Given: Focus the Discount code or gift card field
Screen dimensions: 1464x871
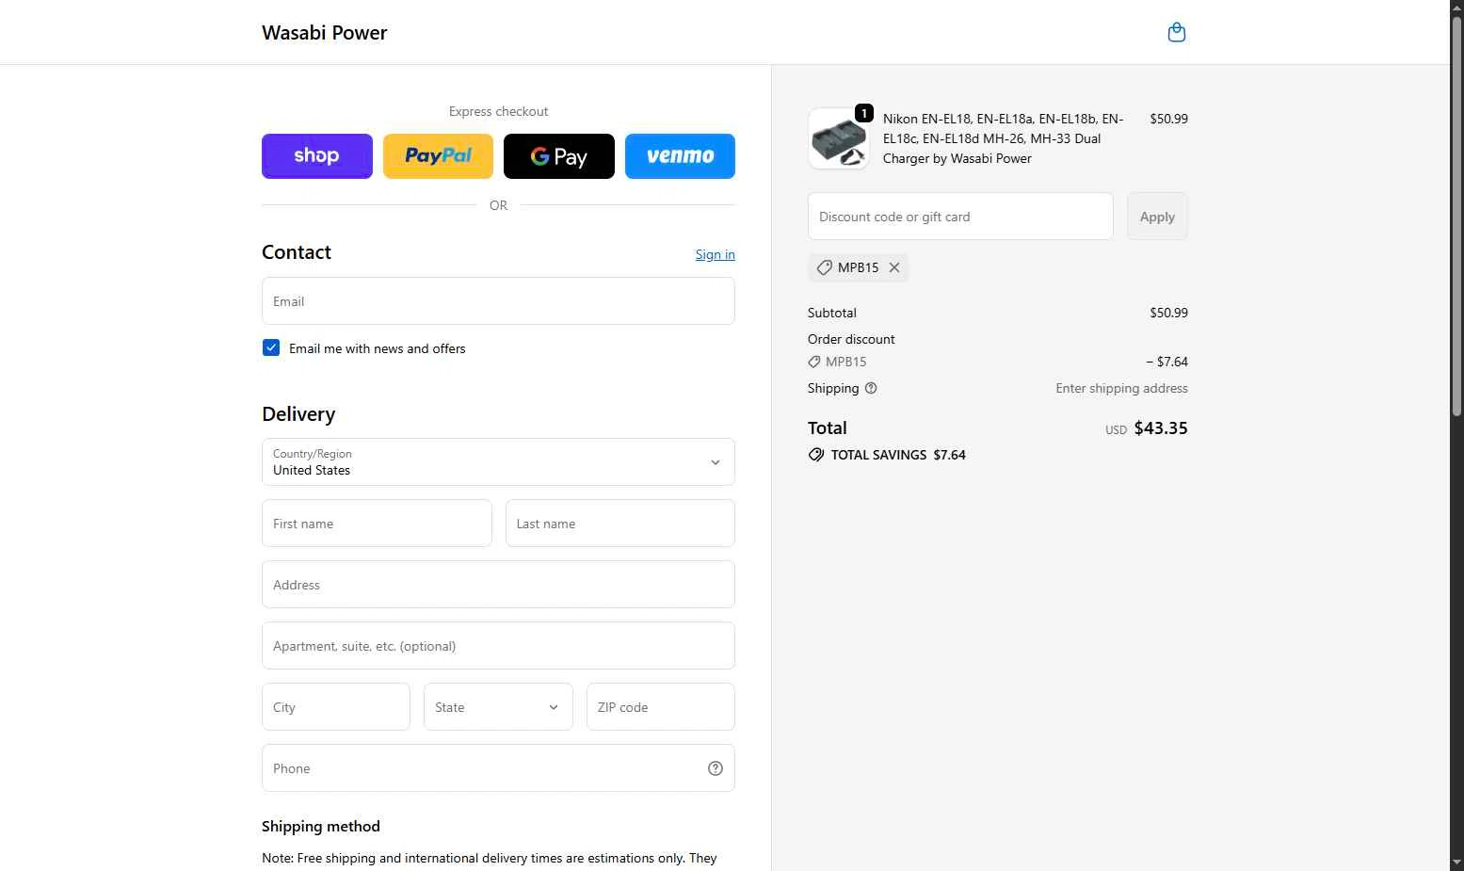Looking at the screenshot, I should click(960, 217).
